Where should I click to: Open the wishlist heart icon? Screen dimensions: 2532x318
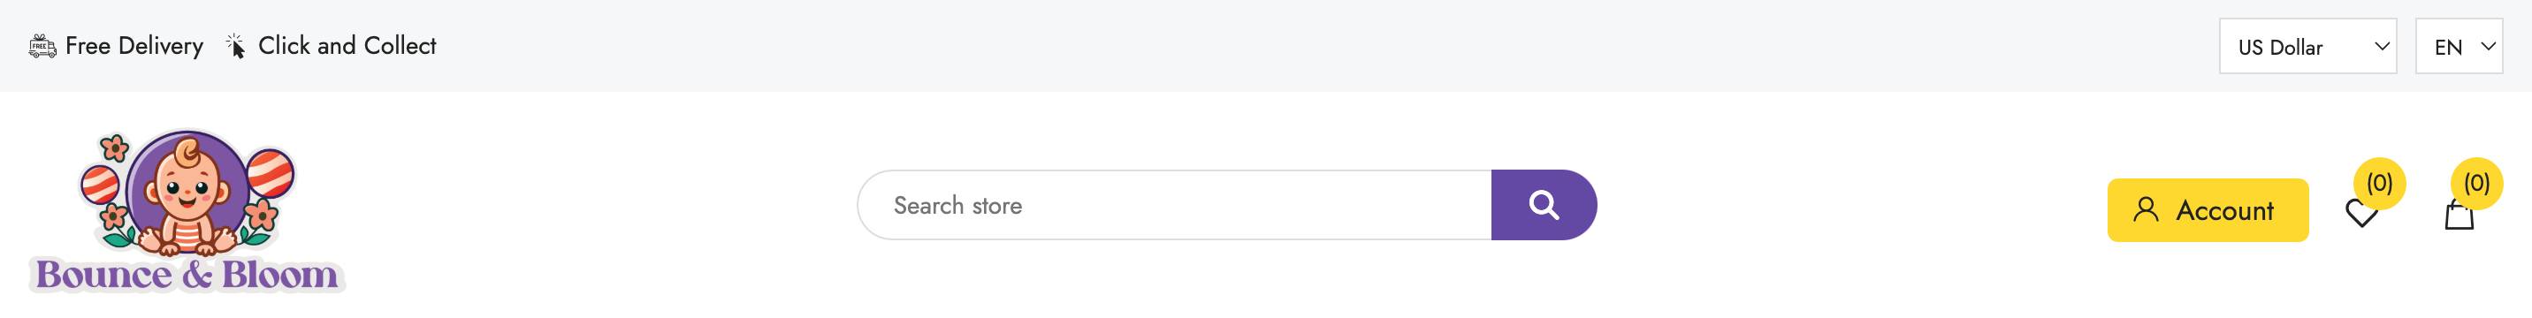(x=2362, y=213)
